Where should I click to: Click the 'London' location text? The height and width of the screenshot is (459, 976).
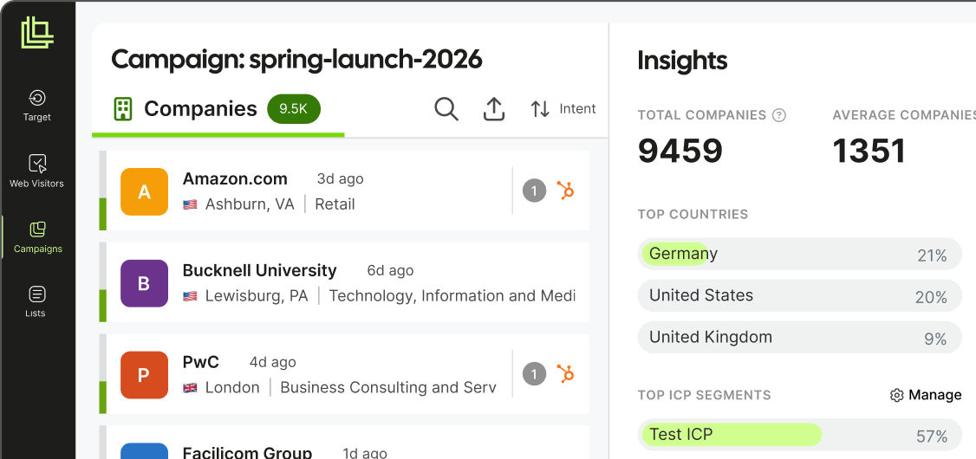point(232,387)
